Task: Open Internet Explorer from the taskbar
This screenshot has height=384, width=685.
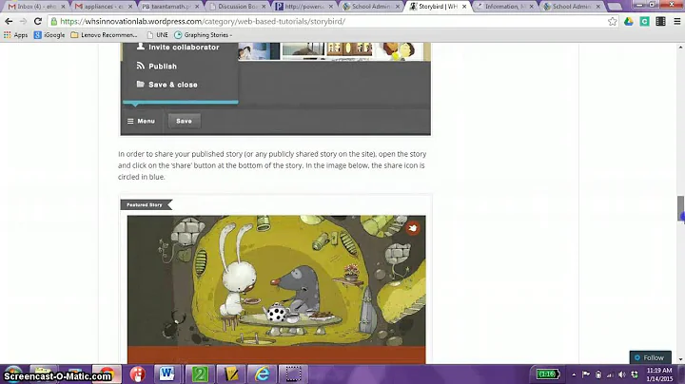Action: coord(263,374)
